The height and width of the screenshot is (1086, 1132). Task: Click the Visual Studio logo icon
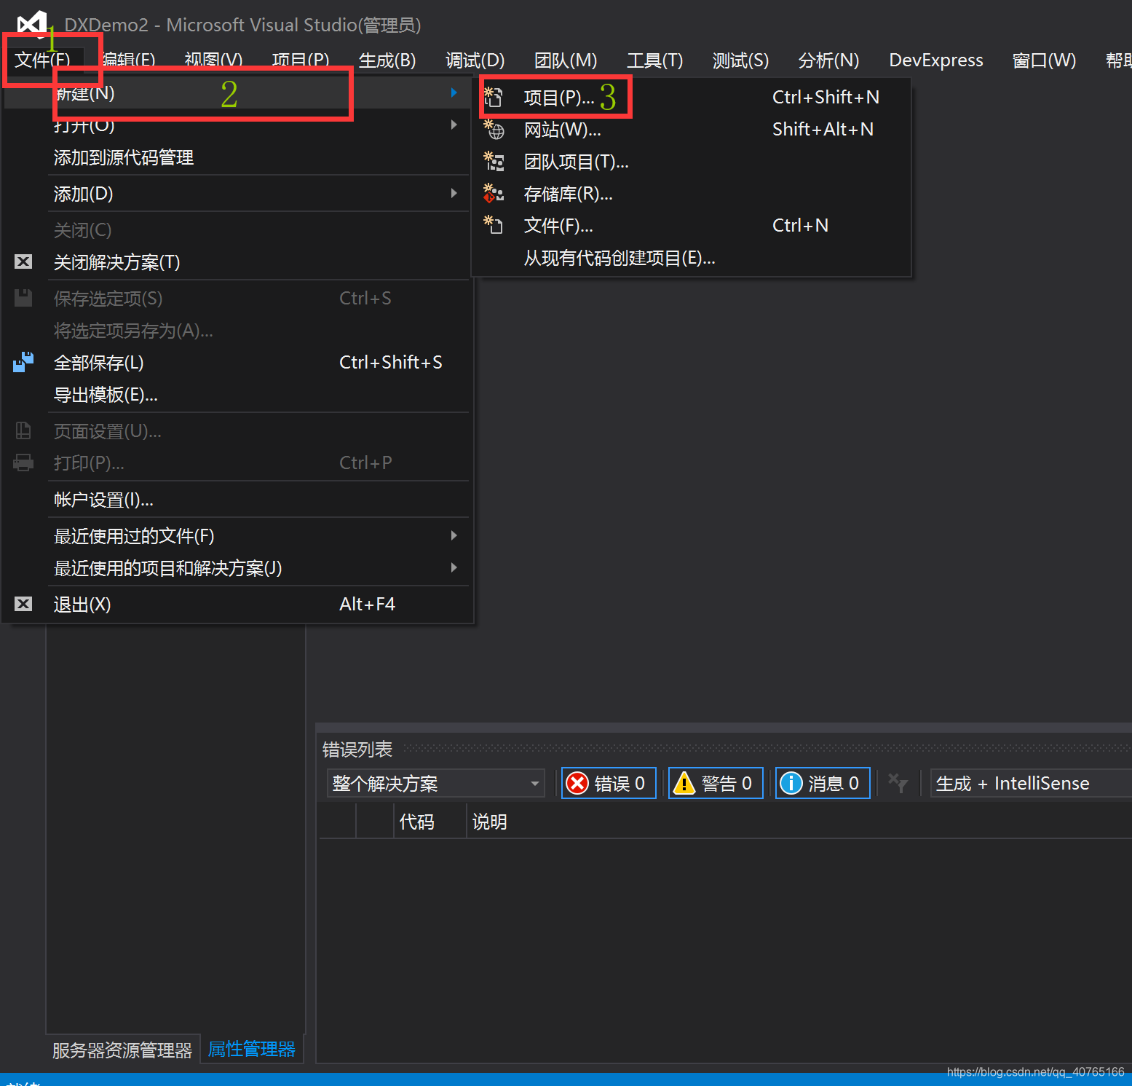32,23
